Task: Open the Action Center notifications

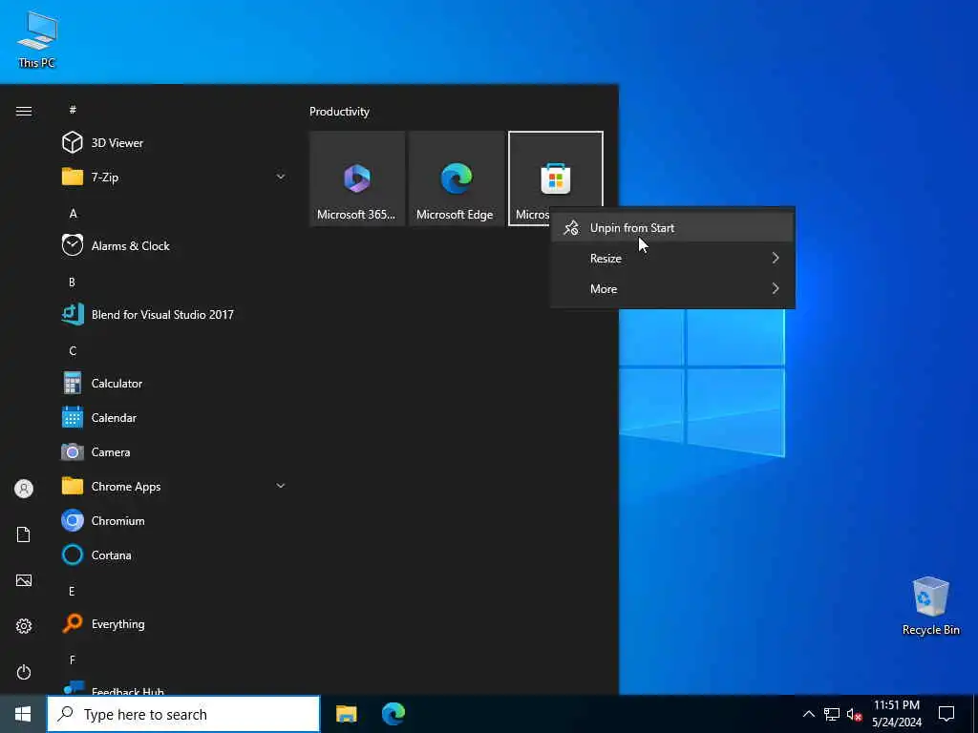Action: (x=946, y=714)
